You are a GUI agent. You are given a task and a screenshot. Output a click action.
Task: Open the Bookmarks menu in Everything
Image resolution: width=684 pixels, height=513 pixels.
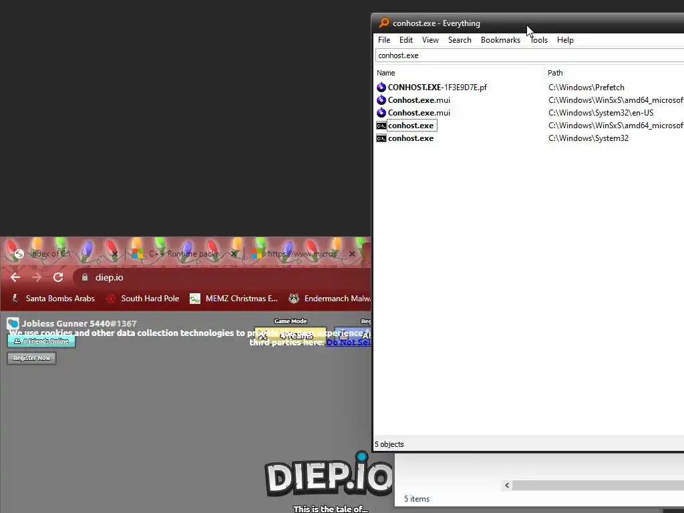(x=500, y=39)
